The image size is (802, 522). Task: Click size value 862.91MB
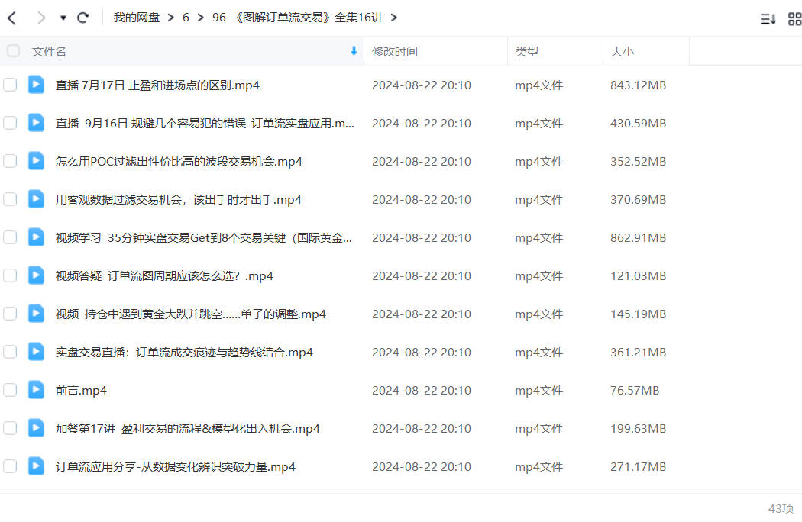(638, 238)
